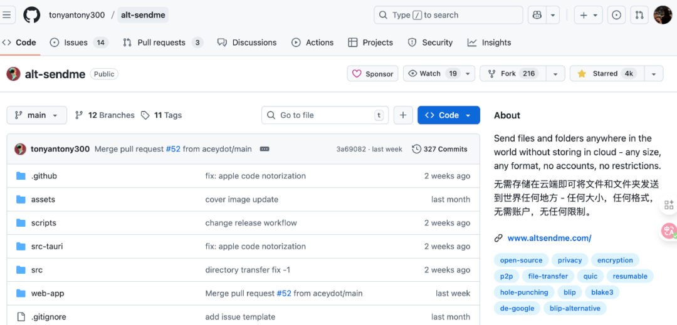Open Copilot chat icon in header
677x325 pixels.
click(x=537, y=15)
